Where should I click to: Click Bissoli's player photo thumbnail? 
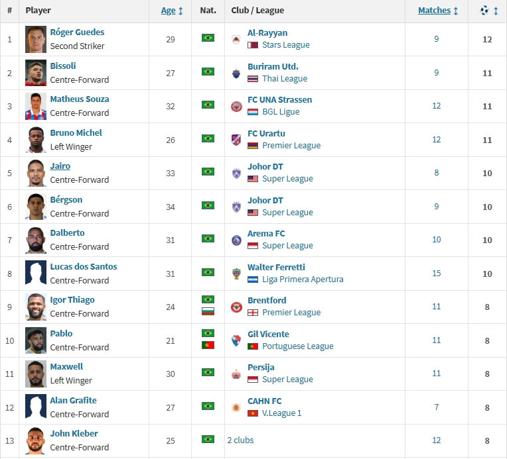click(x=36, y=73)
